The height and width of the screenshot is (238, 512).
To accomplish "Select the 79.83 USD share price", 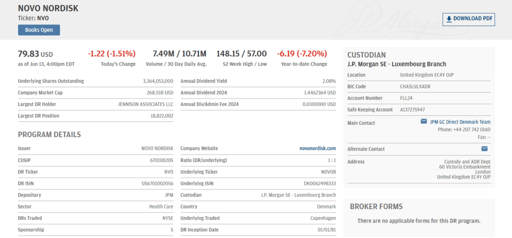I will (x=35, y=53).
